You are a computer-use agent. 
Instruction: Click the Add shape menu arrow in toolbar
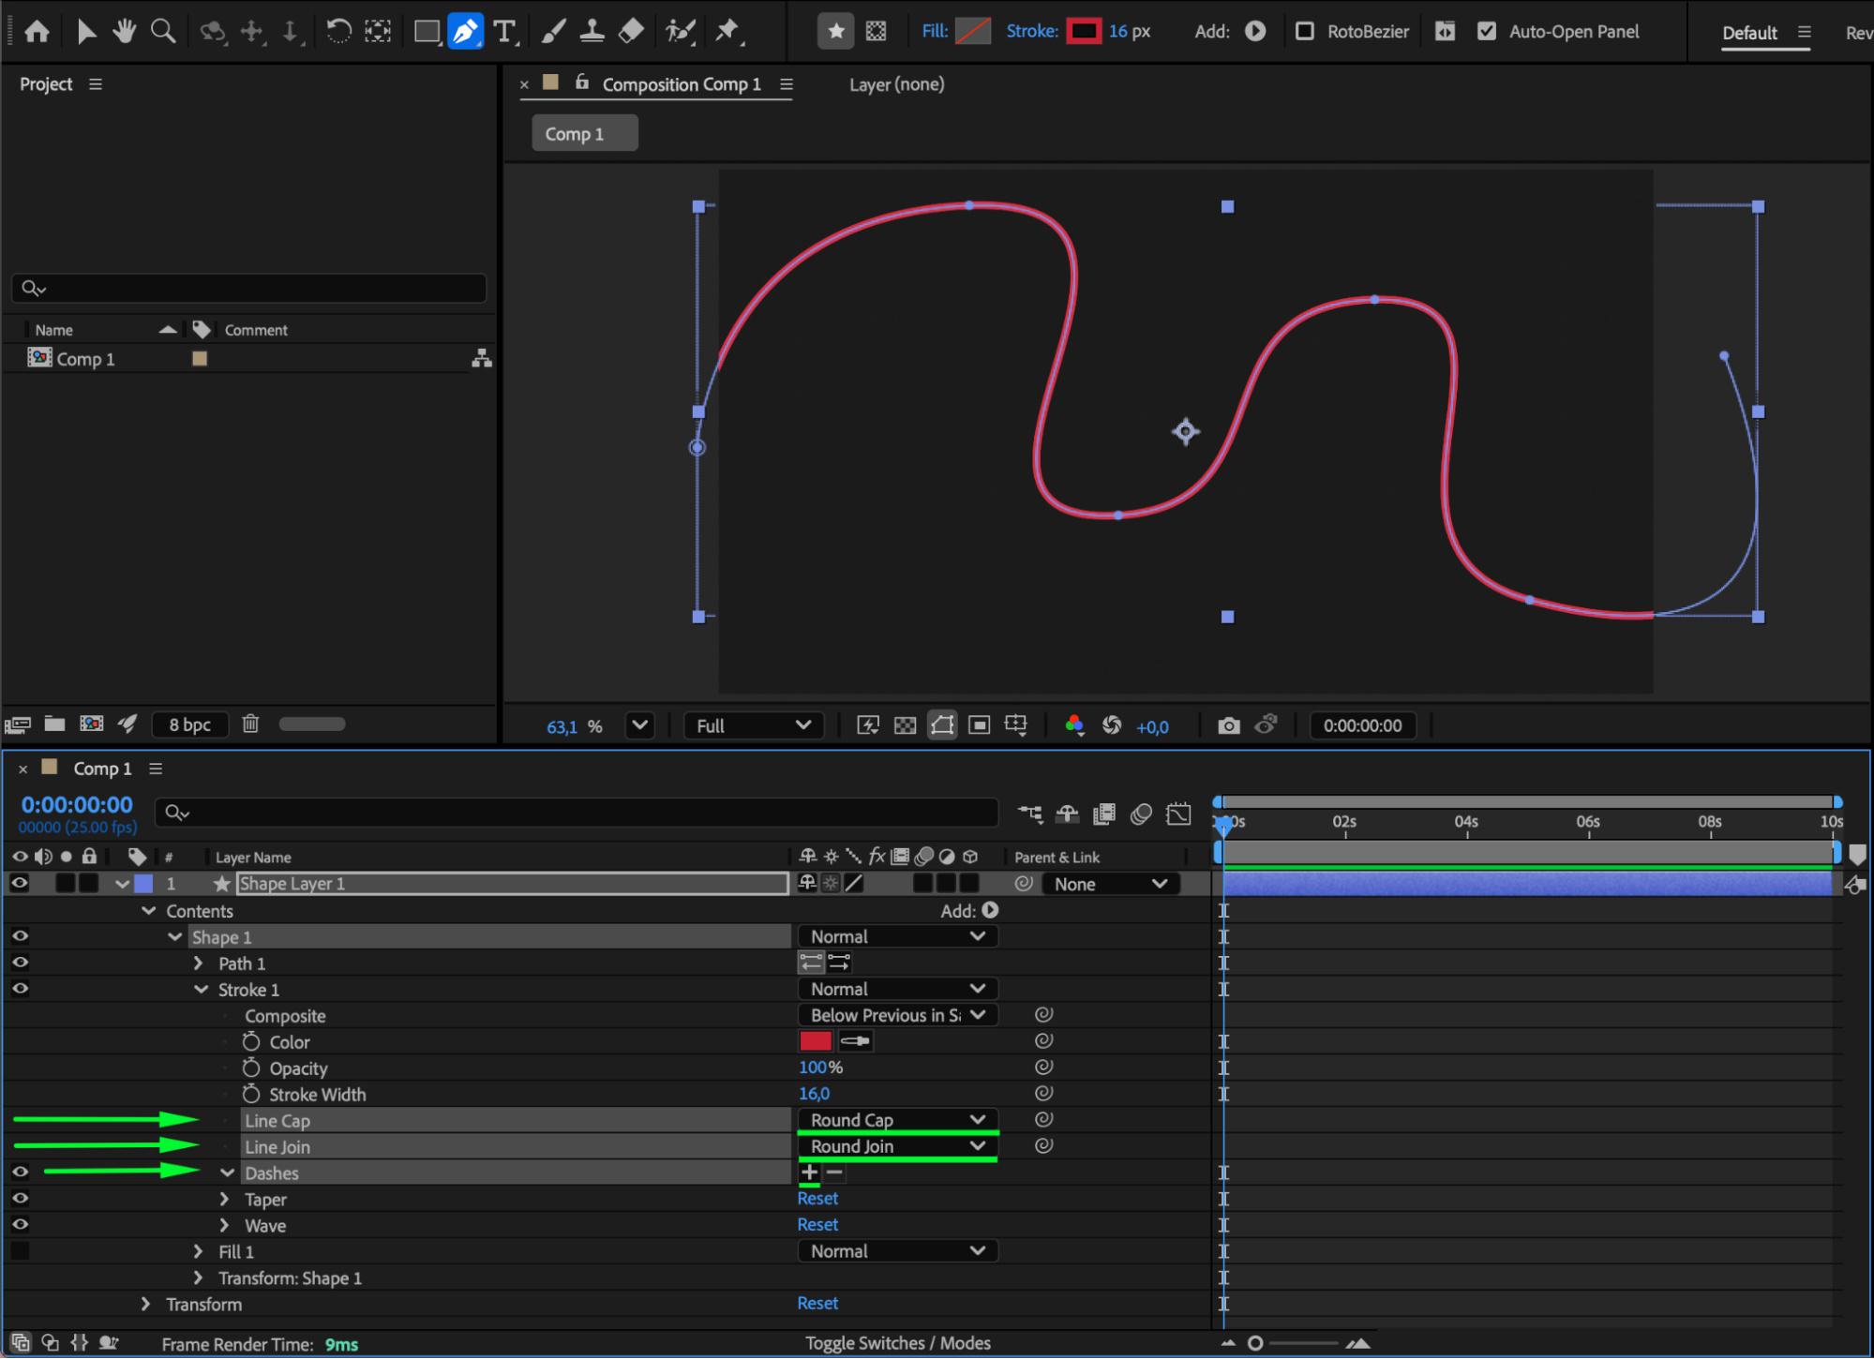(x=1255, y=32)
